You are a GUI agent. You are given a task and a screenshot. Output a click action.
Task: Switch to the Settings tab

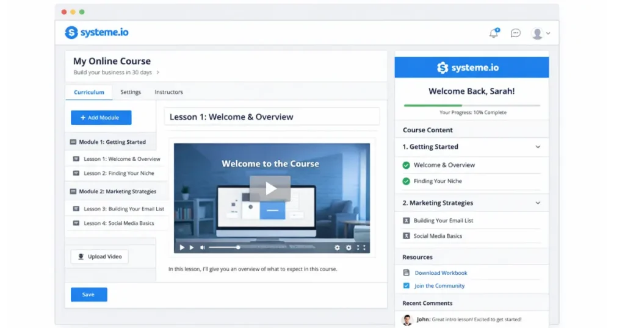pyautogui.click(x=131, y=92)
